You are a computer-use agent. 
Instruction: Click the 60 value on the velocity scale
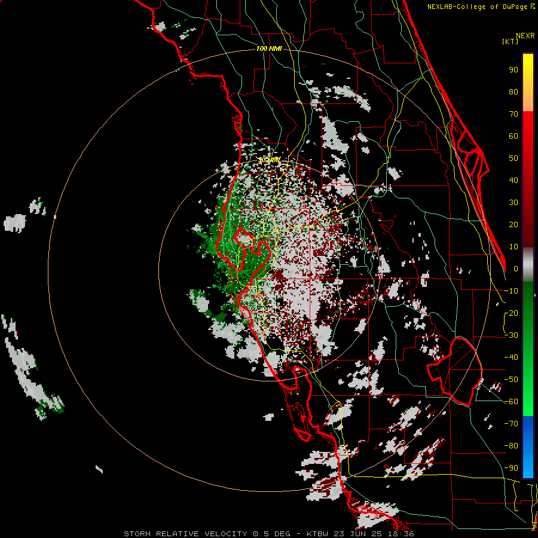click(513, 136)
